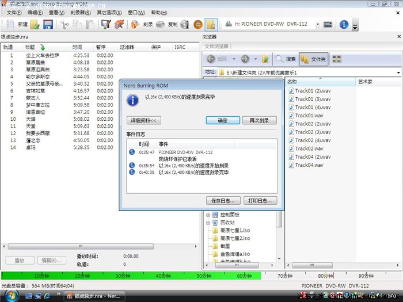This screenshot has width=403, height=302.
Task: Expand the 回收站 tree node
Action: [x=208, y=223]
